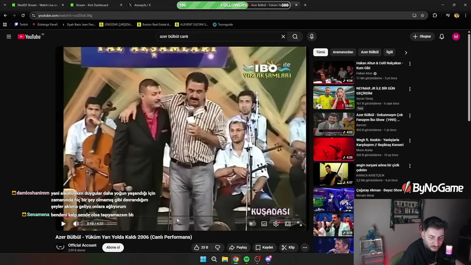
Task: Open the options menu for Dokunmayın Çok Fenayım video
Action: pos(410,115)
